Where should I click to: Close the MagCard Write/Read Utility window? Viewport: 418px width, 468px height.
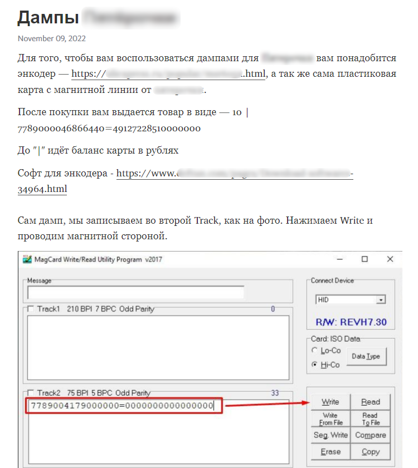point(390,259)
